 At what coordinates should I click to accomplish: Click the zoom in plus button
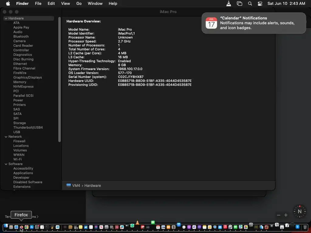click(286, 215)
